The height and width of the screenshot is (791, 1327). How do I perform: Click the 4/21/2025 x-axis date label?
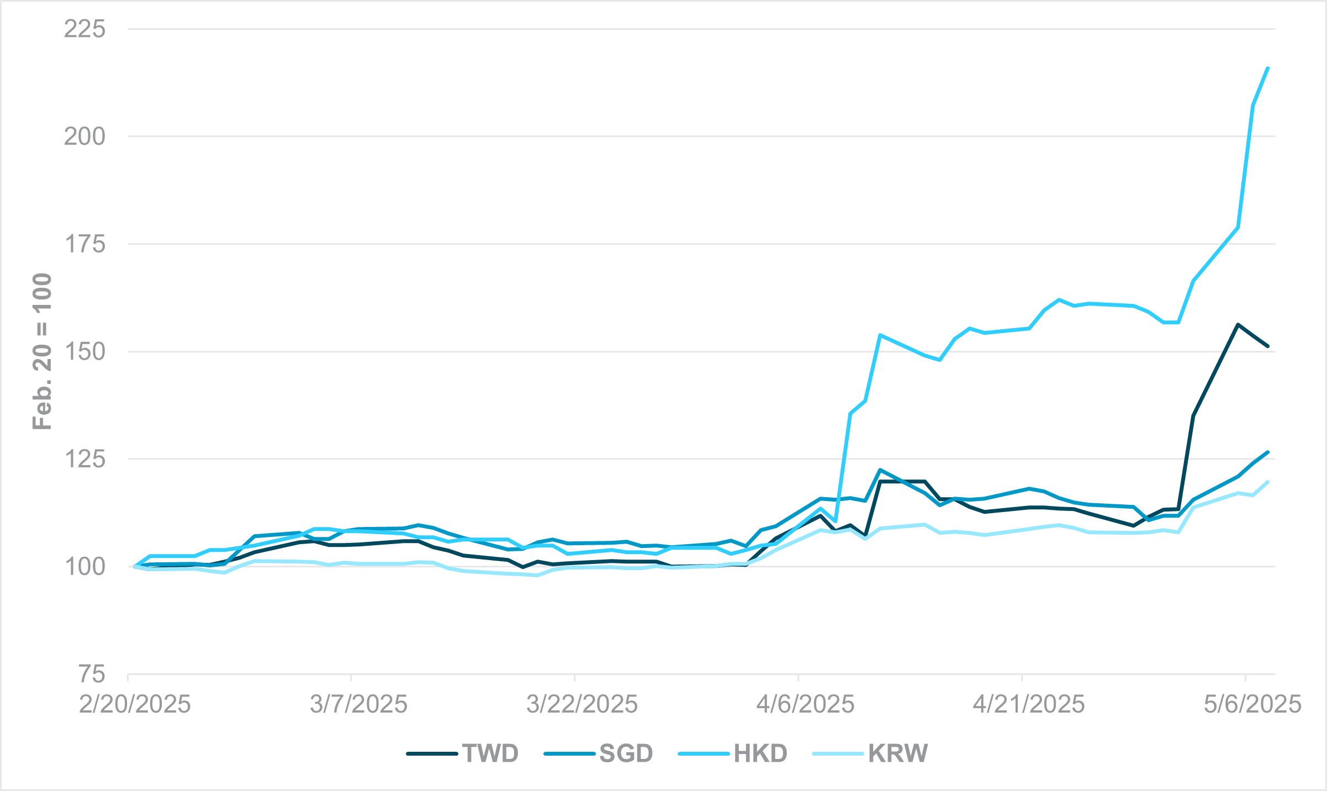coord(1029,704)
